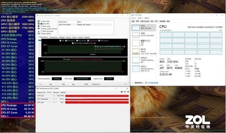
Task: Select the CPU graph thumbnail in Task Manager
Action: (x=136, y=28)
